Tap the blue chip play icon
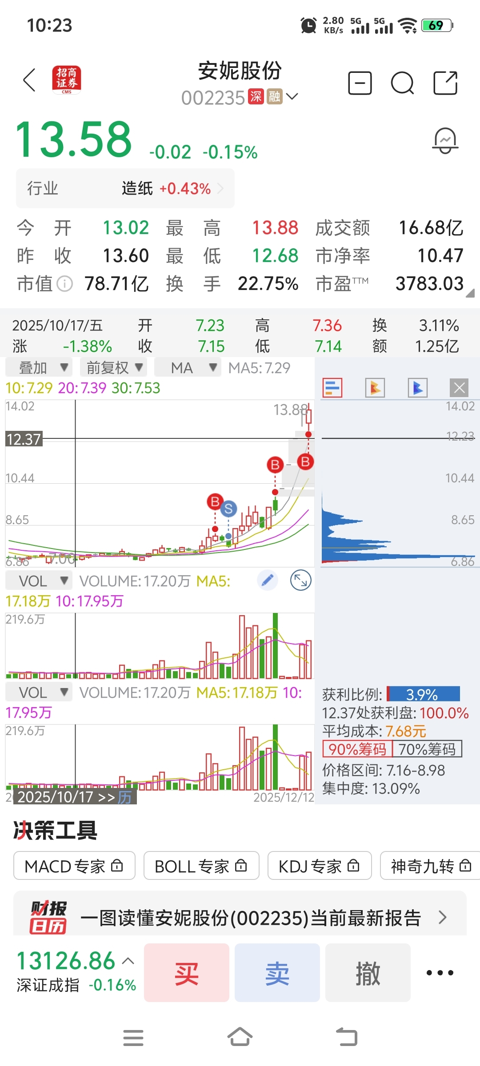The width and height of the screenshot is (480, 1066). pos(418,388)
